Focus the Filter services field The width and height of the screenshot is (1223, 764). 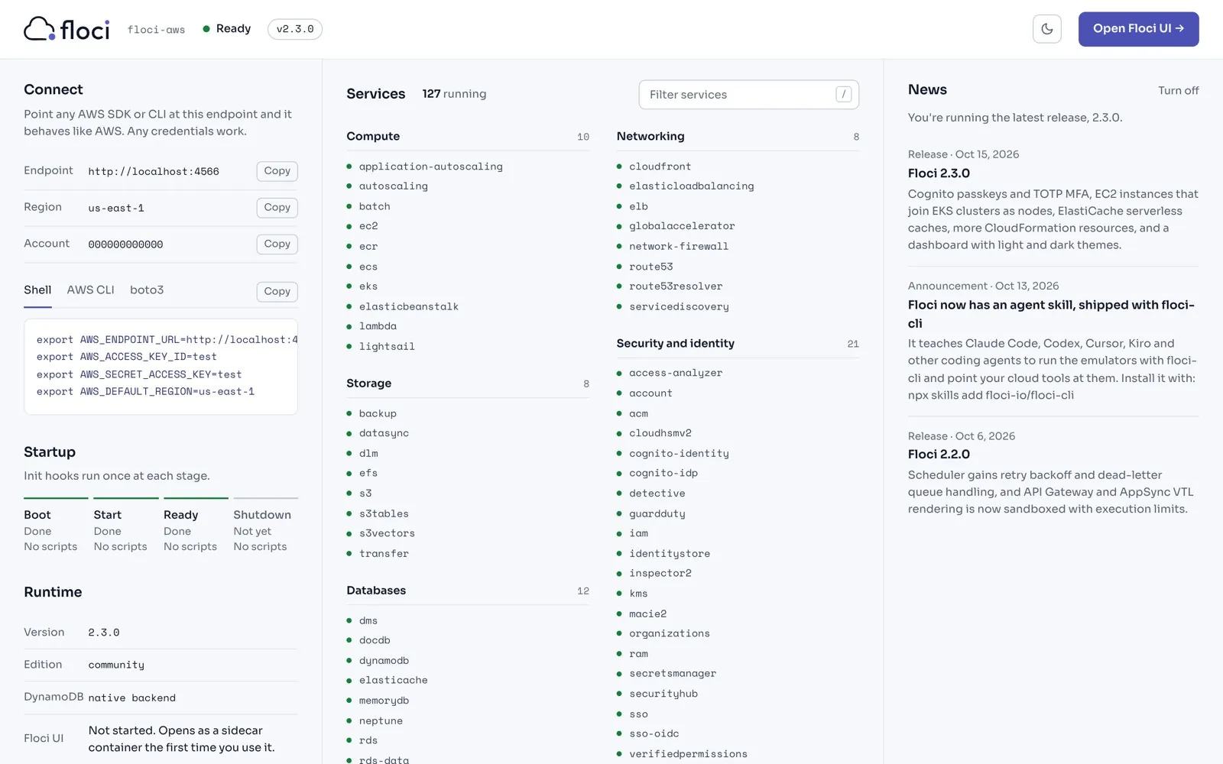point(748,95)
